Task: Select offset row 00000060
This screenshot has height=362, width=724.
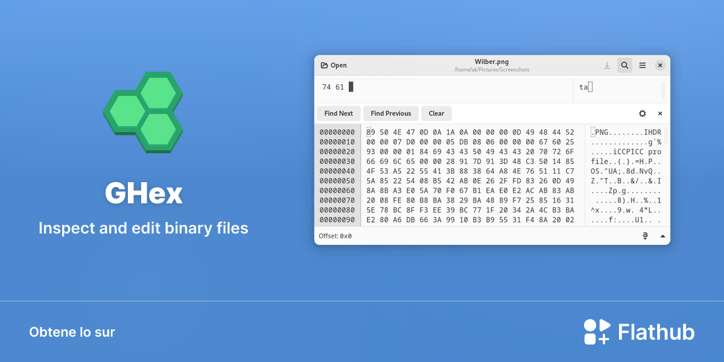Action: 337,191
